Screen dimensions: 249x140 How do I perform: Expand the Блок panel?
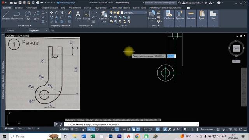coord(155,26)
